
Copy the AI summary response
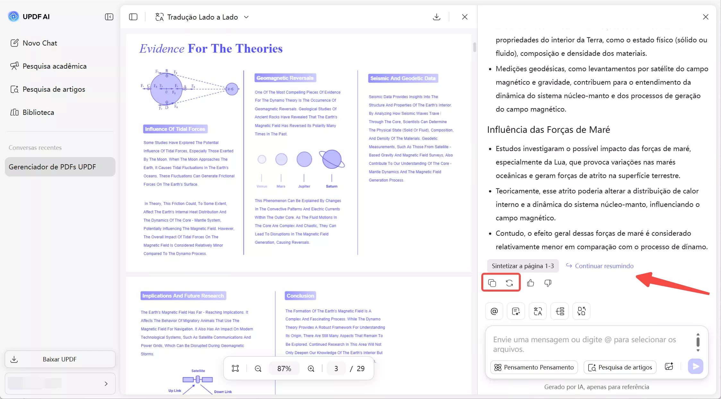492,283
